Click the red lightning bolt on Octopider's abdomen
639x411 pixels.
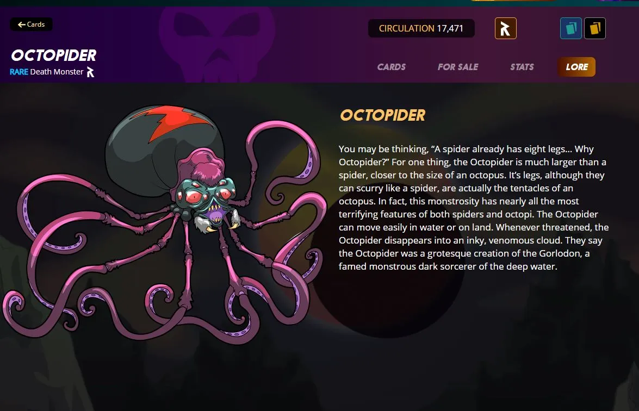(172, 121)
